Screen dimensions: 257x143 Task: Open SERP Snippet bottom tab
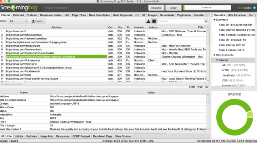point(81,136)
